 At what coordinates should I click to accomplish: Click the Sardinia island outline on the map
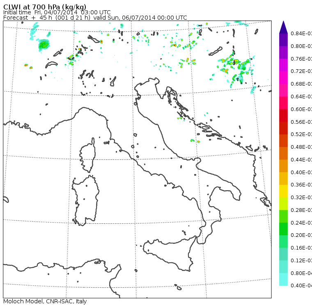coord(85,200)
